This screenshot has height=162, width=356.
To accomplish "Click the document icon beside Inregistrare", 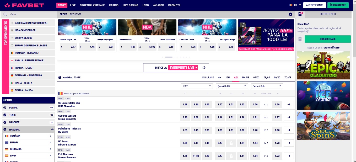I will (x=300, y=39).
